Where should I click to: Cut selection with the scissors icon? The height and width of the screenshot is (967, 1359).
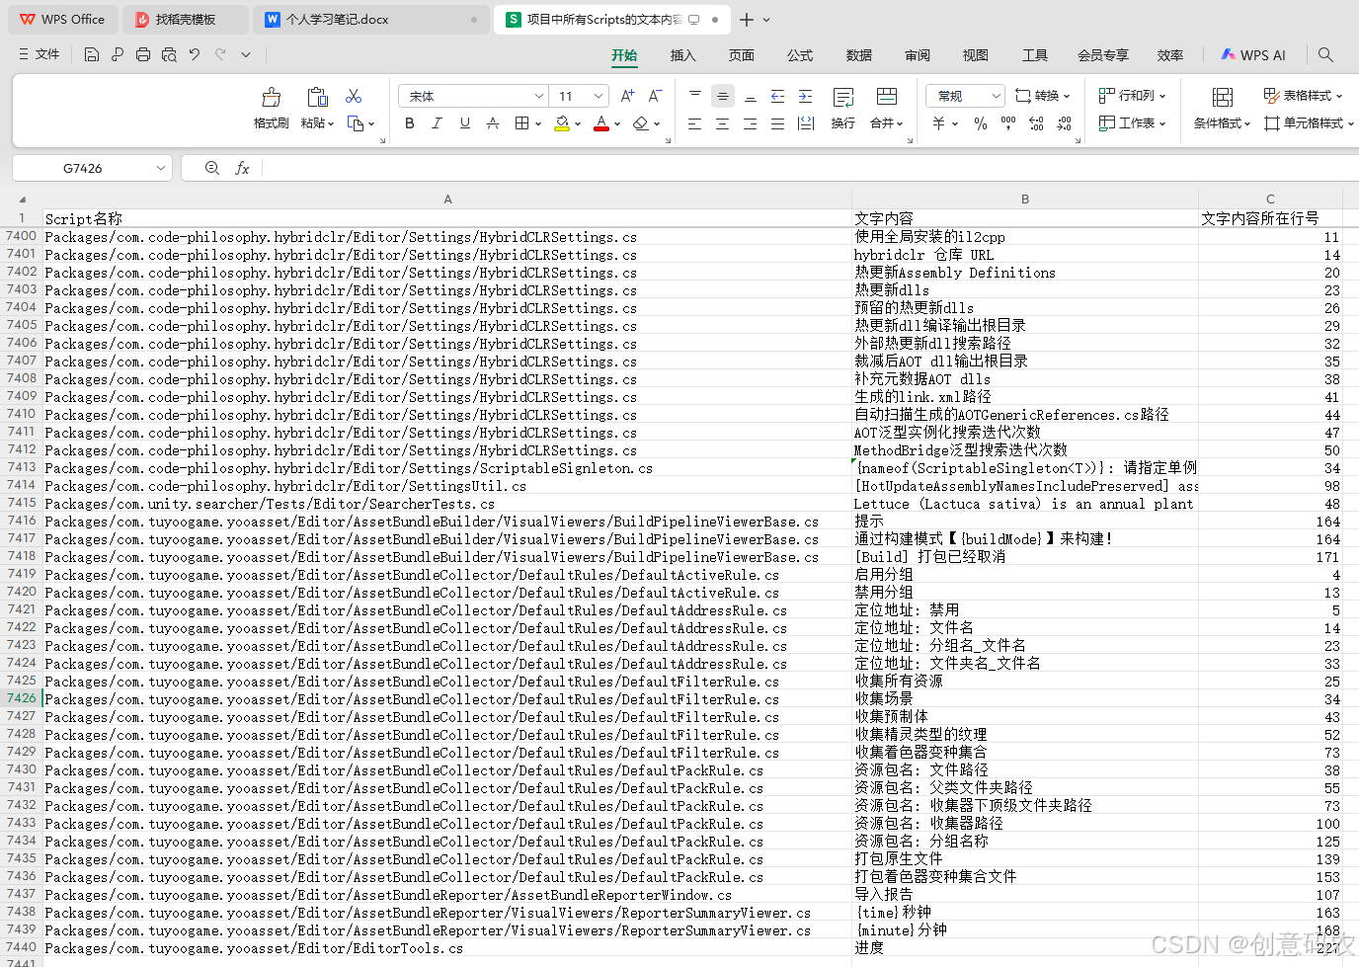tap(353, 96)
